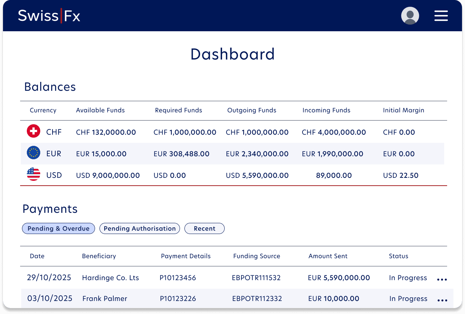Open actions menu for Hardinge Co. Lts payment

[442, 279]
